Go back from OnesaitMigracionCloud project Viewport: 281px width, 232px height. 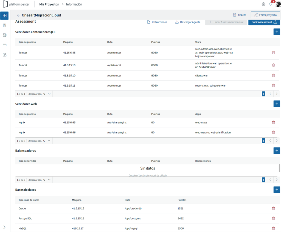pyautogui.click(x=18, y=15)
